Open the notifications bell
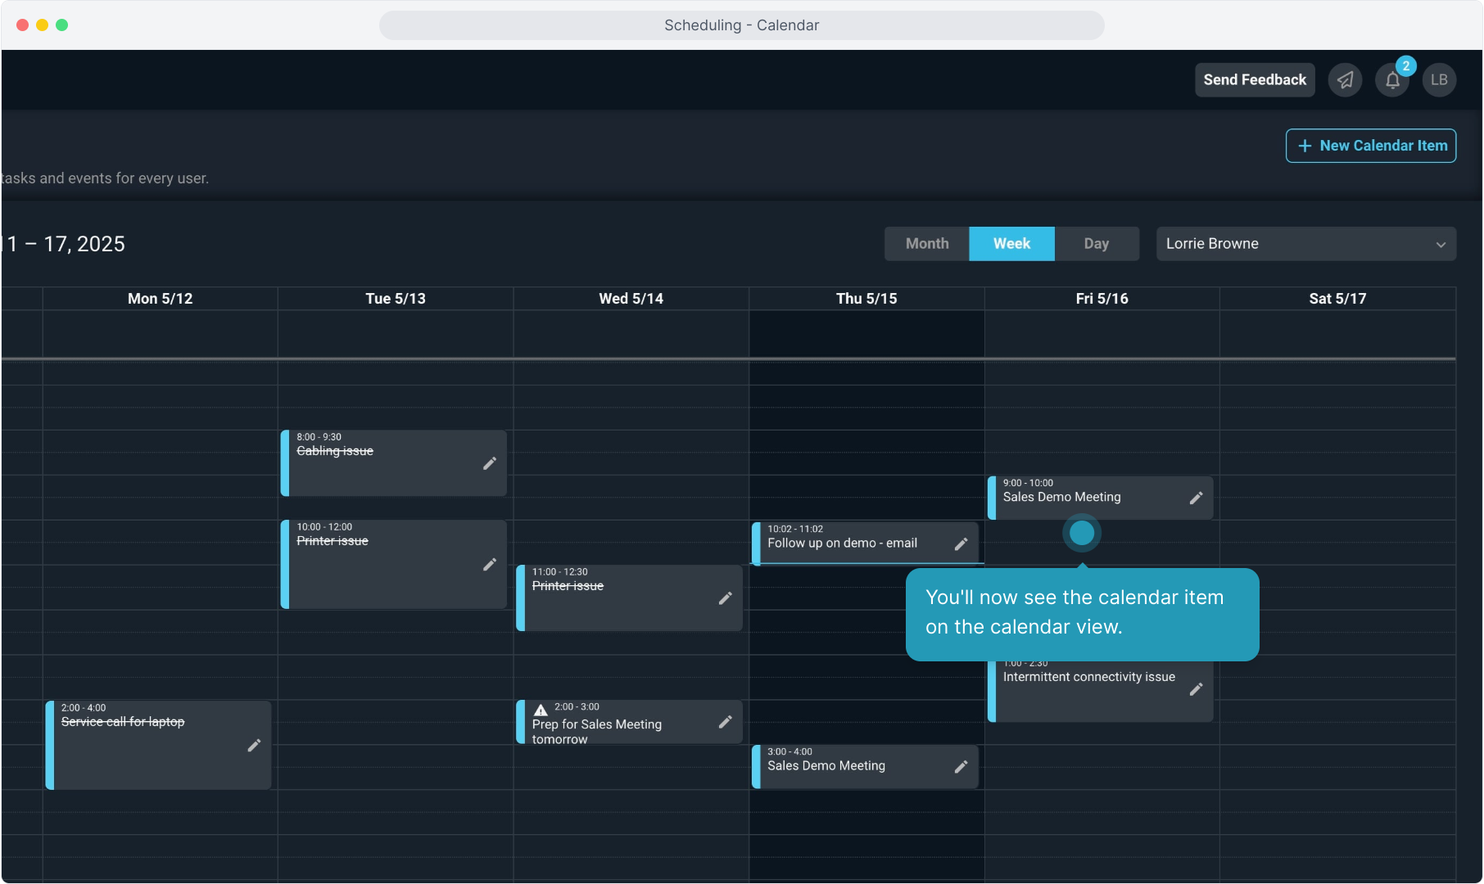1484x884 pixels. (x=1392, y=80)
